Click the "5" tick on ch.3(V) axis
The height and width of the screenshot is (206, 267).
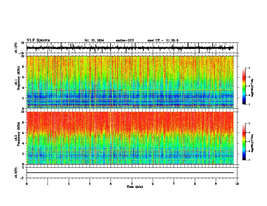(x=23, y=167)
